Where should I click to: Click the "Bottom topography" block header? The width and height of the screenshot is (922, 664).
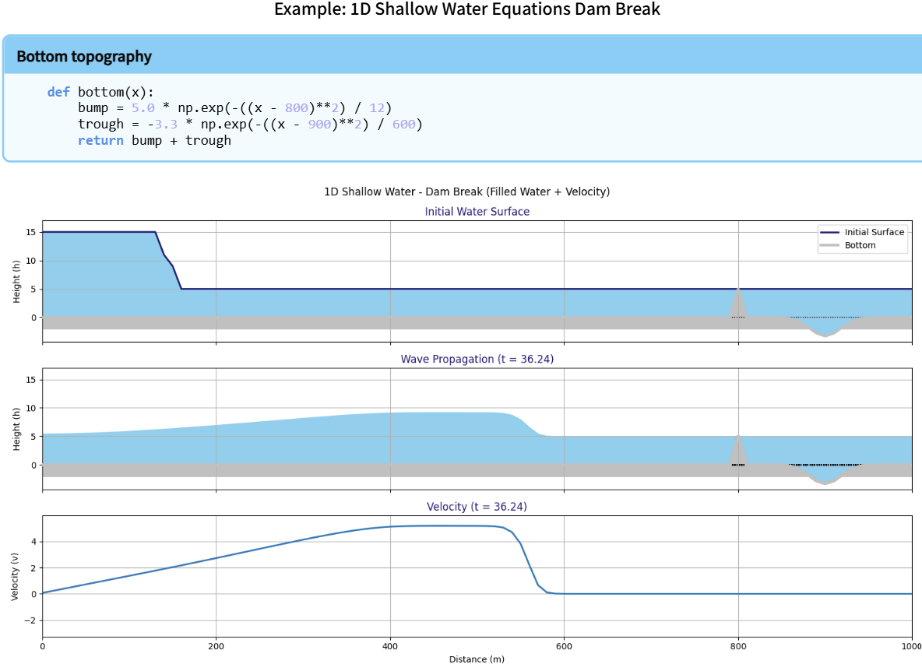pyautogui.click(x=84, y=56)
